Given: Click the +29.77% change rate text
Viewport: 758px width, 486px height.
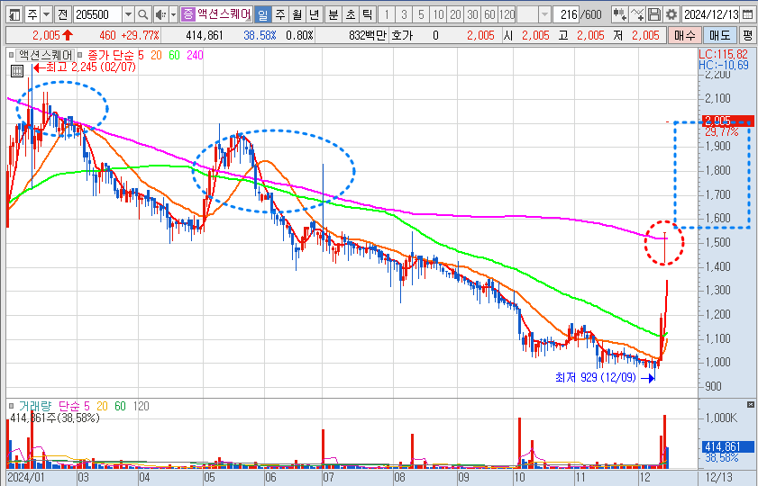Looking at the screenshot, I should click(x=140, y=35).
